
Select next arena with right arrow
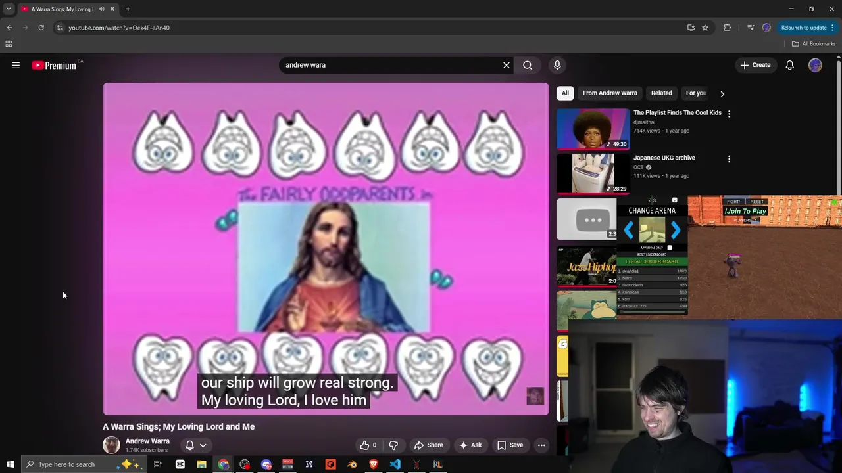[676, 231]
